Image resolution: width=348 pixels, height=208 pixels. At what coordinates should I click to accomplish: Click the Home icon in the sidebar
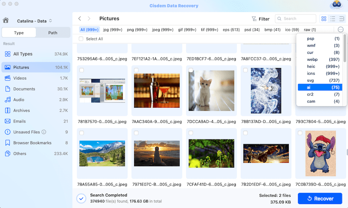[x=6, y=20]
